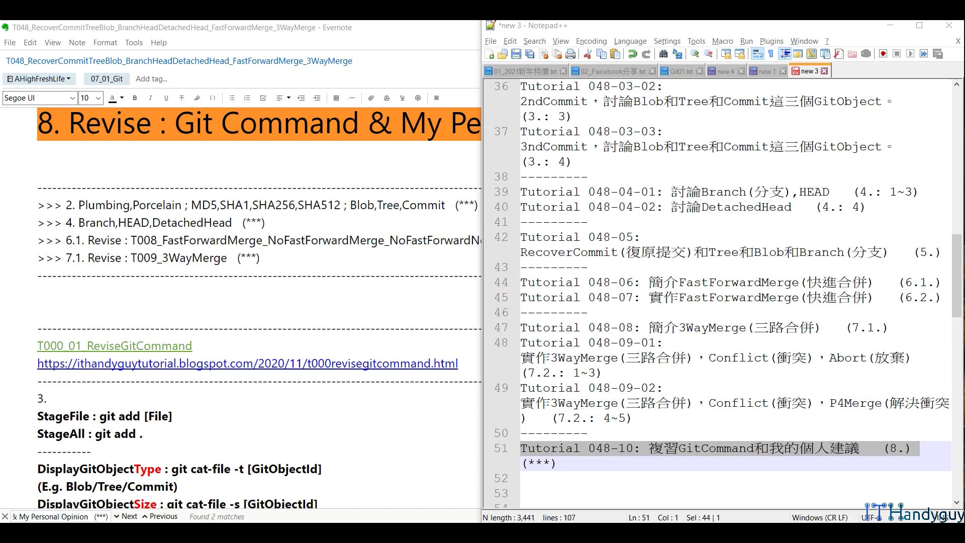
Task: Apply underline formatting to note text
Action: pyautogui.click(x=166, y=98)
